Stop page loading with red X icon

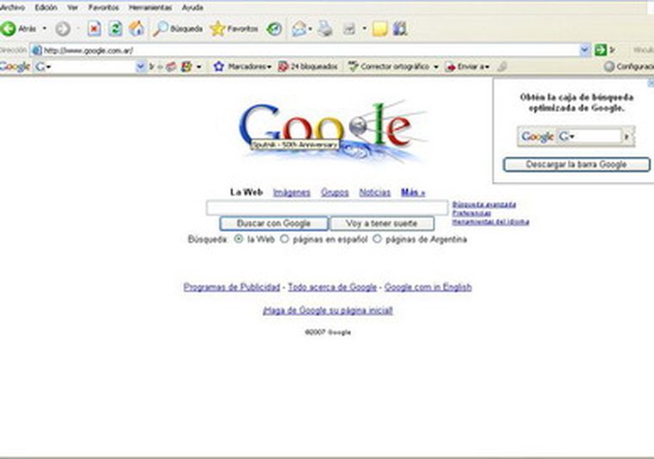click(x=95, y=28)
